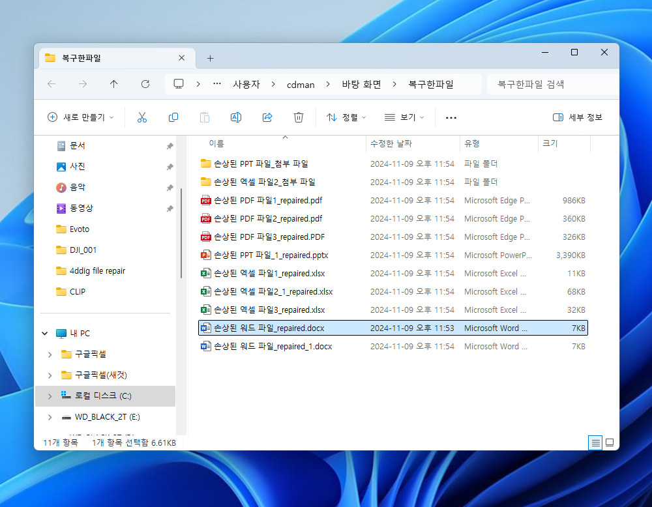Go up one folder level
The image size is (652, 507).
[x=114, y=84]
